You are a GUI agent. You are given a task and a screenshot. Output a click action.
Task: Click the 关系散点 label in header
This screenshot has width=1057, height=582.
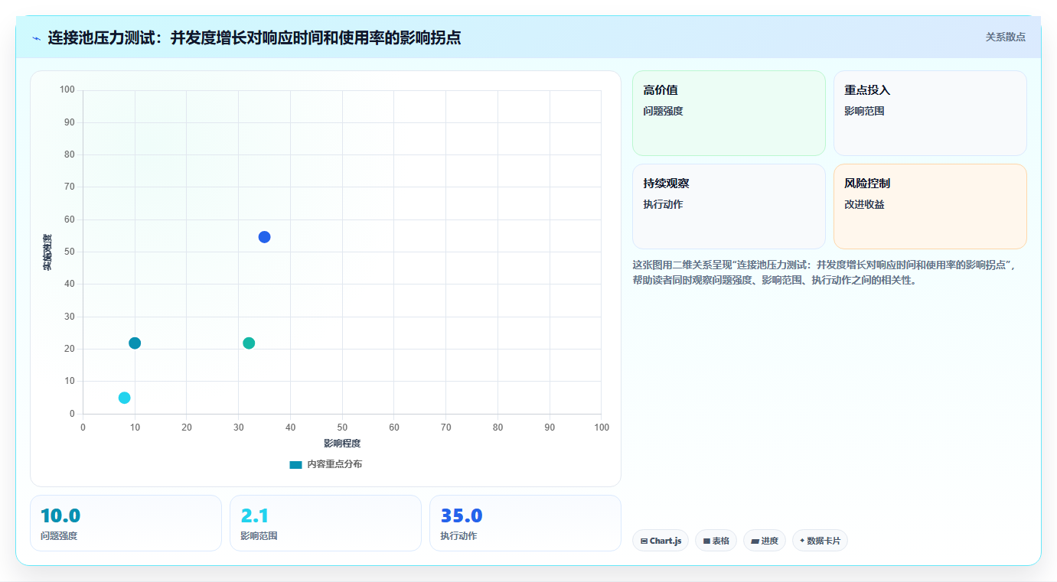pyautogui.click(x=1005, y=37)
